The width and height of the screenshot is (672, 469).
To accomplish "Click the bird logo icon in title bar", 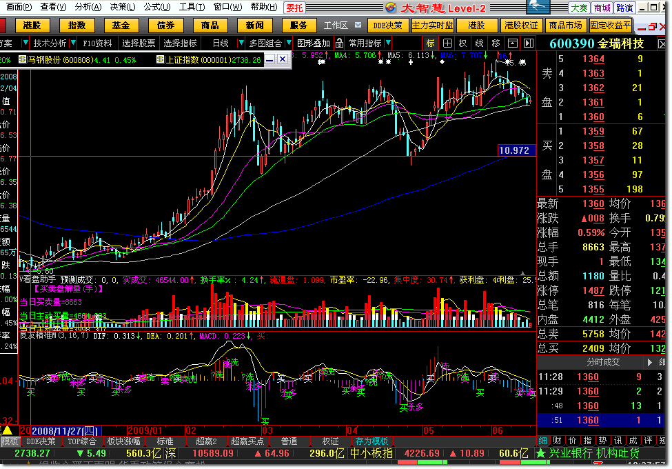I will tap(538, 7).
